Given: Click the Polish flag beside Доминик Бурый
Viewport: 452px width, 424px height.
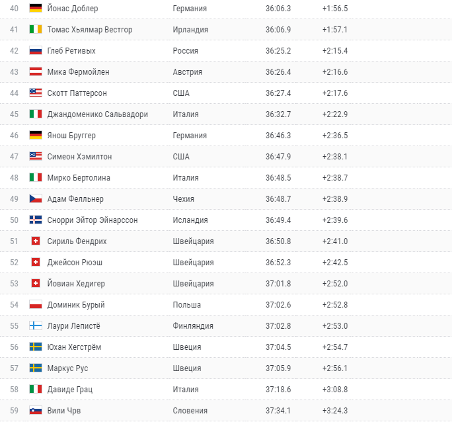Looking at the screenshot, I should pyautogui.click(x=36, y=305).
